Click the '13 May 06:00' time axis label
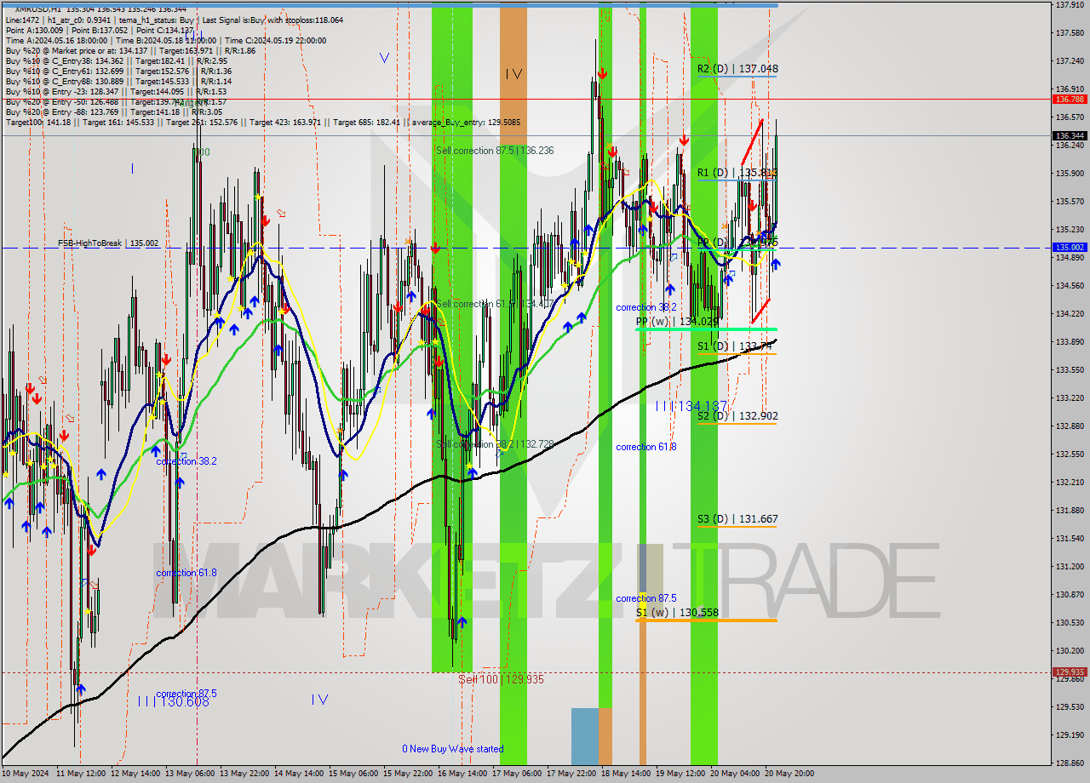The image size is (1090, 783). pyautogui.click(x=190, y=774)
